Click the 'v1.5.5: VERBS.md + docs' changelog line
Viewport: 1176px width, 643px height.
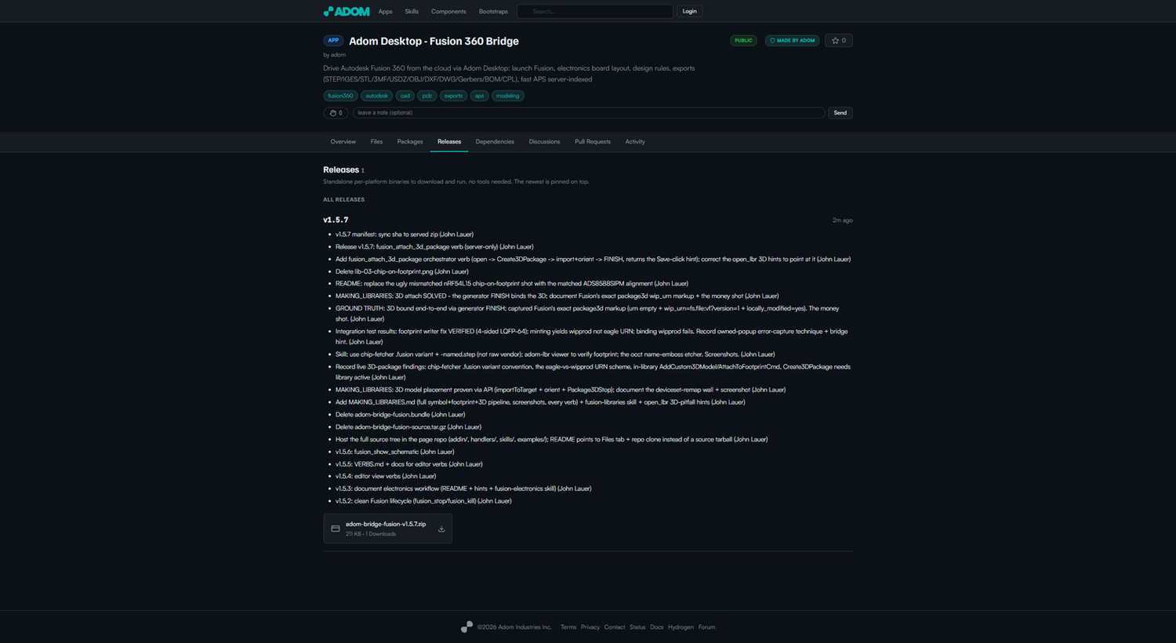pyautogui.click(x=409, y=464)
